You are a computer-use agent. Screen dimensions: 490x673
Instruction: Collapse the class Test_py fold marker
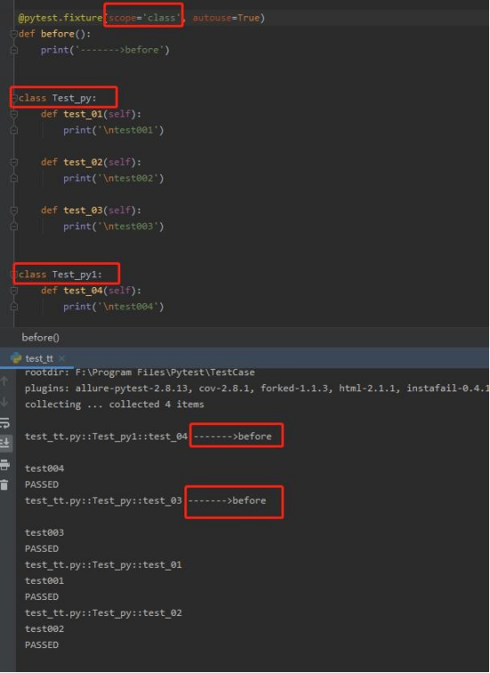[13, 98]
